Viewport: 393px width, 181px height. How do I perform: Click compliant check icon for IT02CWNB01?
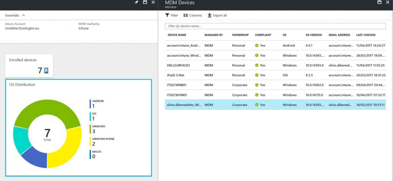pos(257,85)
